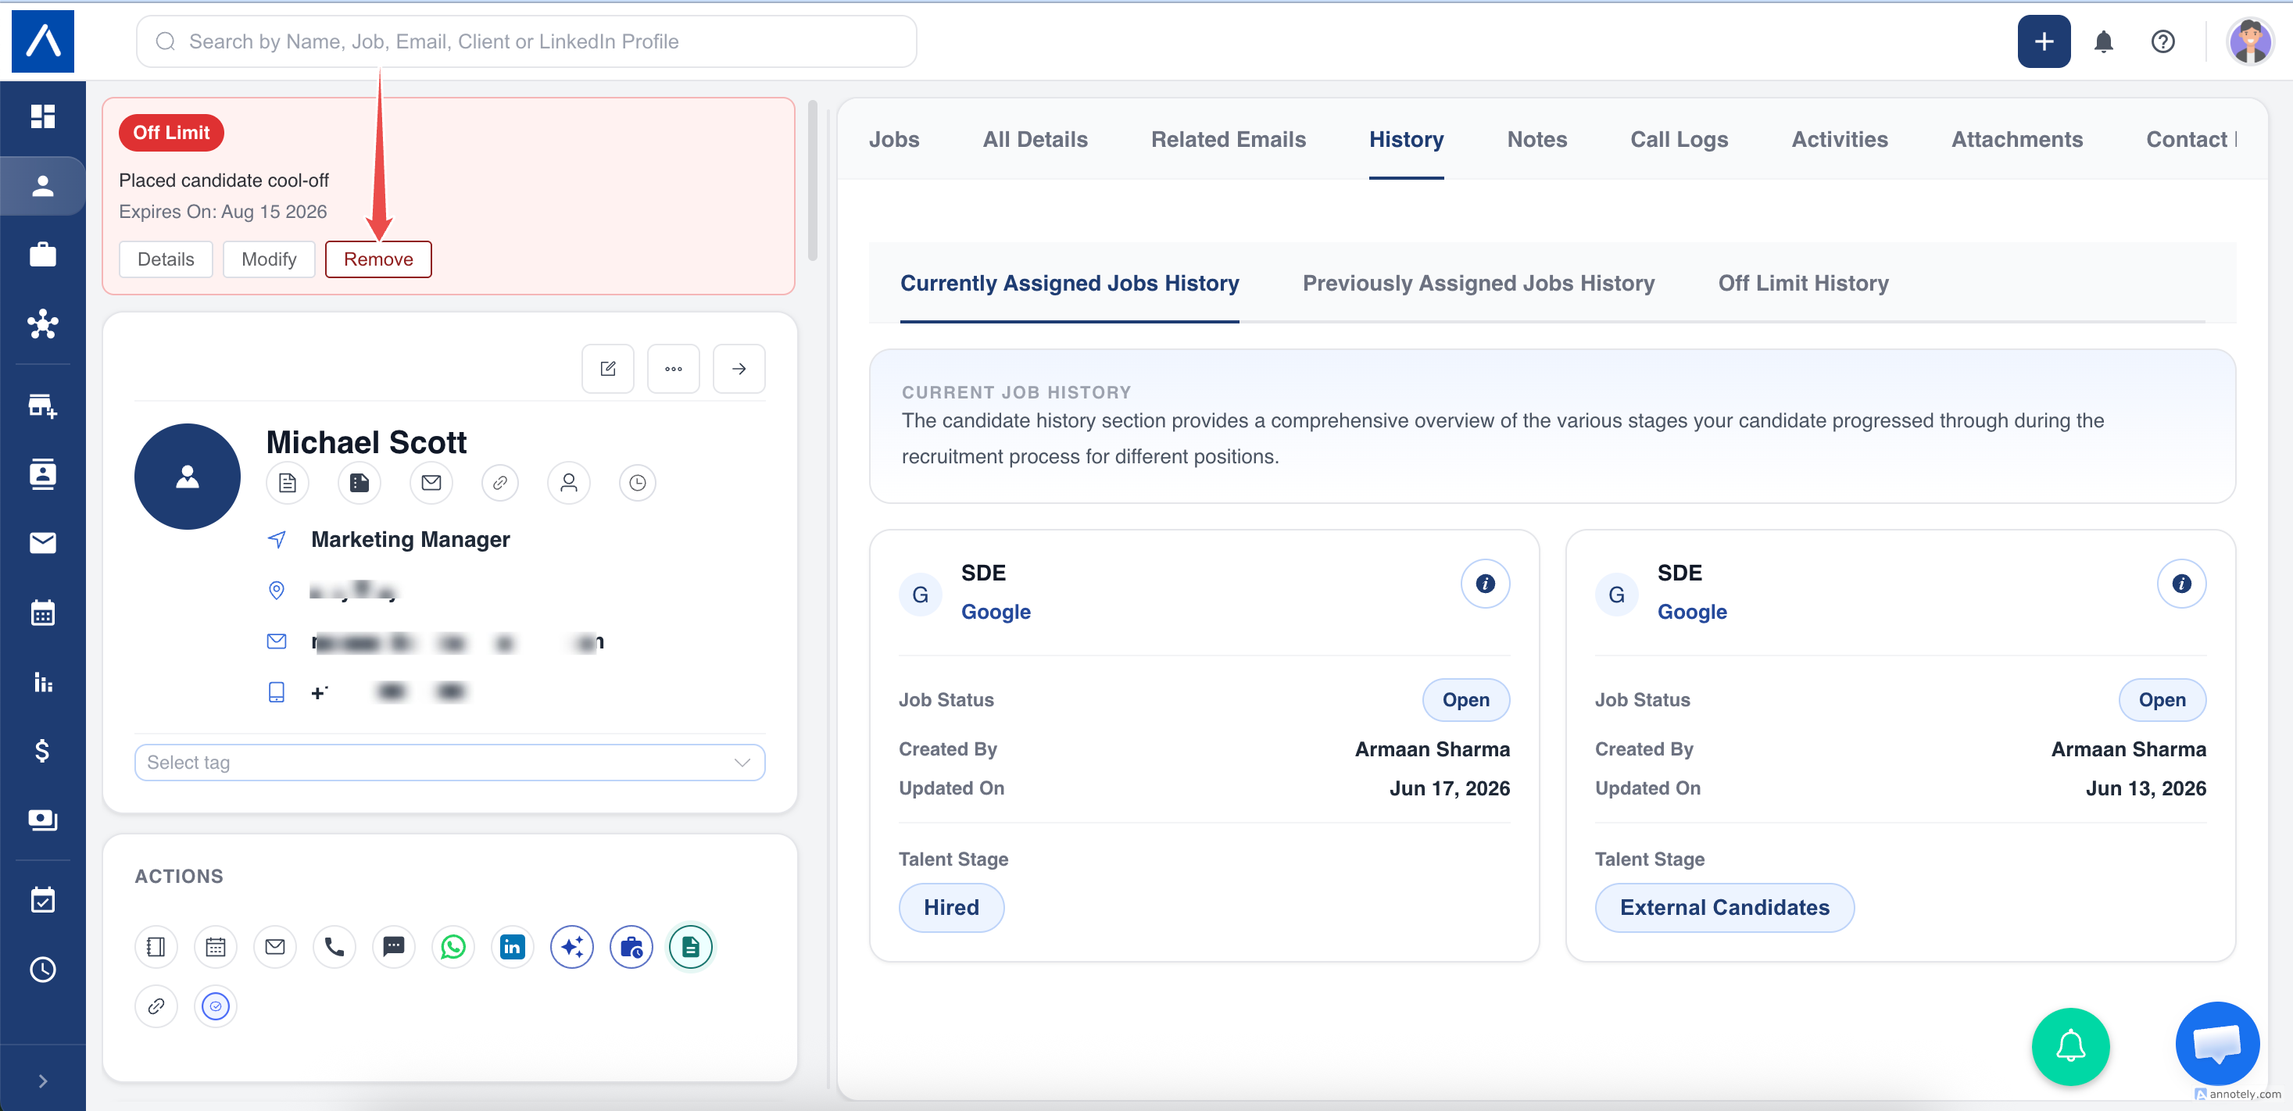Click info icon on External Candidates SDE card
The width and height of the screenshot is (2293, 1111).
[x=2180, y=584]
